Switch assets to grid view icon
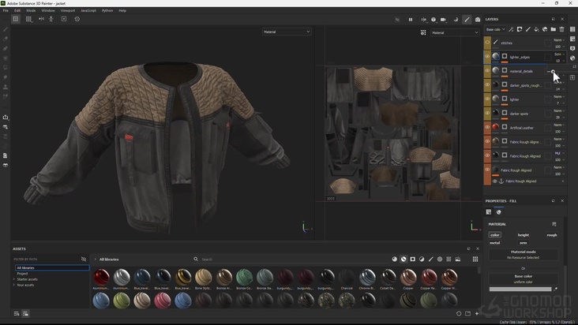The image size is (578, 325). click(x=475, y=259)
